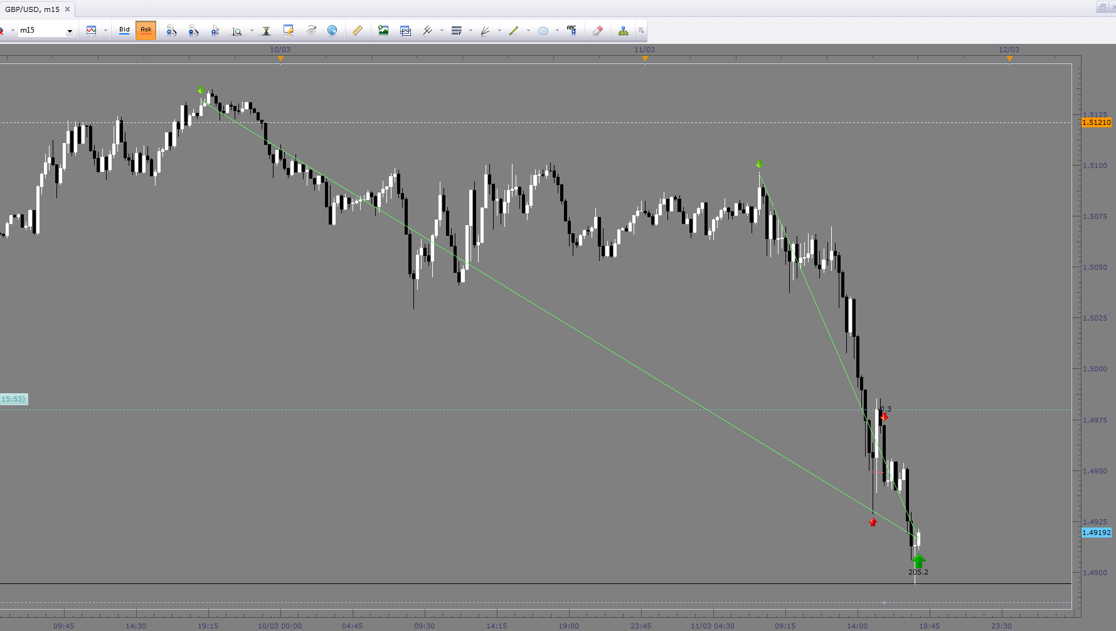The width and height of the screenshot is (1116, 631).
Task: Select the Andrews pitchfork drawing tool
Action: pos(428,30)
